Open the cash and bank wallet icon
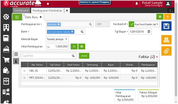 point(6,49)
